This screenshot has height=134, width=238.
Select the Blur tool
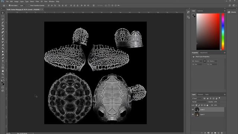click(x=3, y=51)
